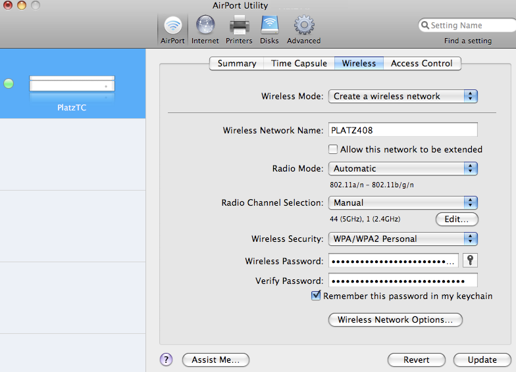Open the Radio Channel Selection dropdown
This screenshot has width=516, height=372.
[403, 202]
